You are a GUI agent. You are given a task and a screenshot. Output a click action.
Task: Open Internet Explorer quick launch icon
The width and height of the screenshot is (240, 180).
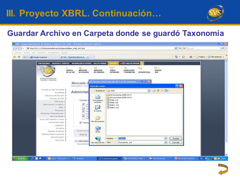point(32,158)
